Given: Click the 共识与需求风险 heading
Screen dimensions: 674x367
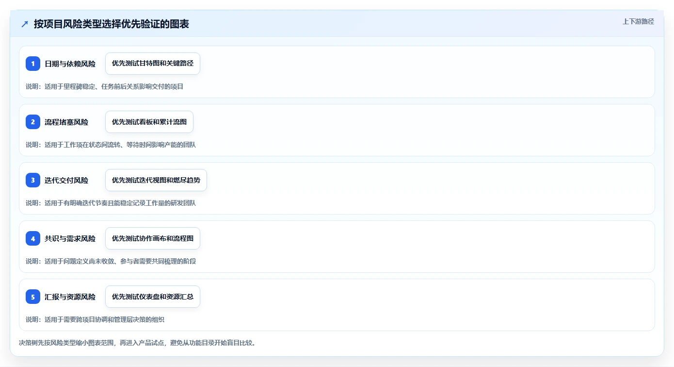Looking at the screenshot, I should 70,238.
